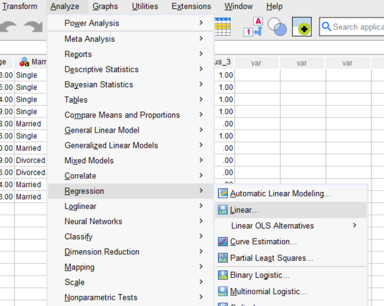Click the Binary Logistic LOG icon
384x306 pixels.
(x=222, y=275)
